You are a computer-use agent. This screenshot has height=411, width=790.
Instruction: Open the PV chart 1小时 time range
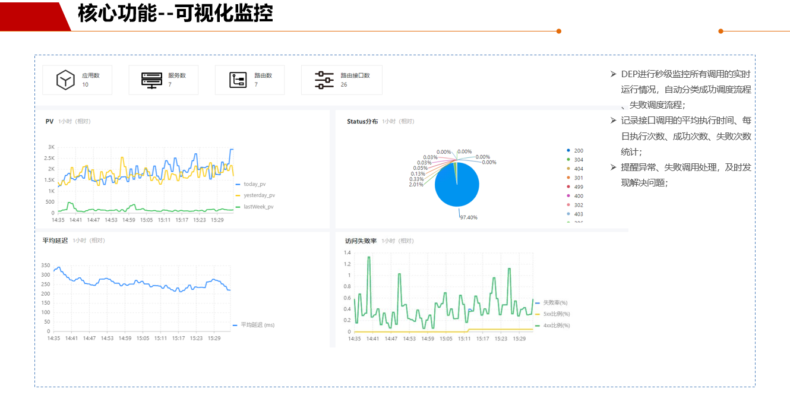(x=74, y=122)
